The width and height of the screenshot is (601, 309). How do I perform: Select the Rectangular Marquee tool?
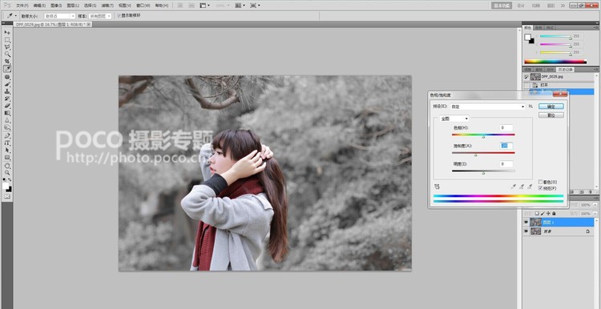(x=7, y=40)
